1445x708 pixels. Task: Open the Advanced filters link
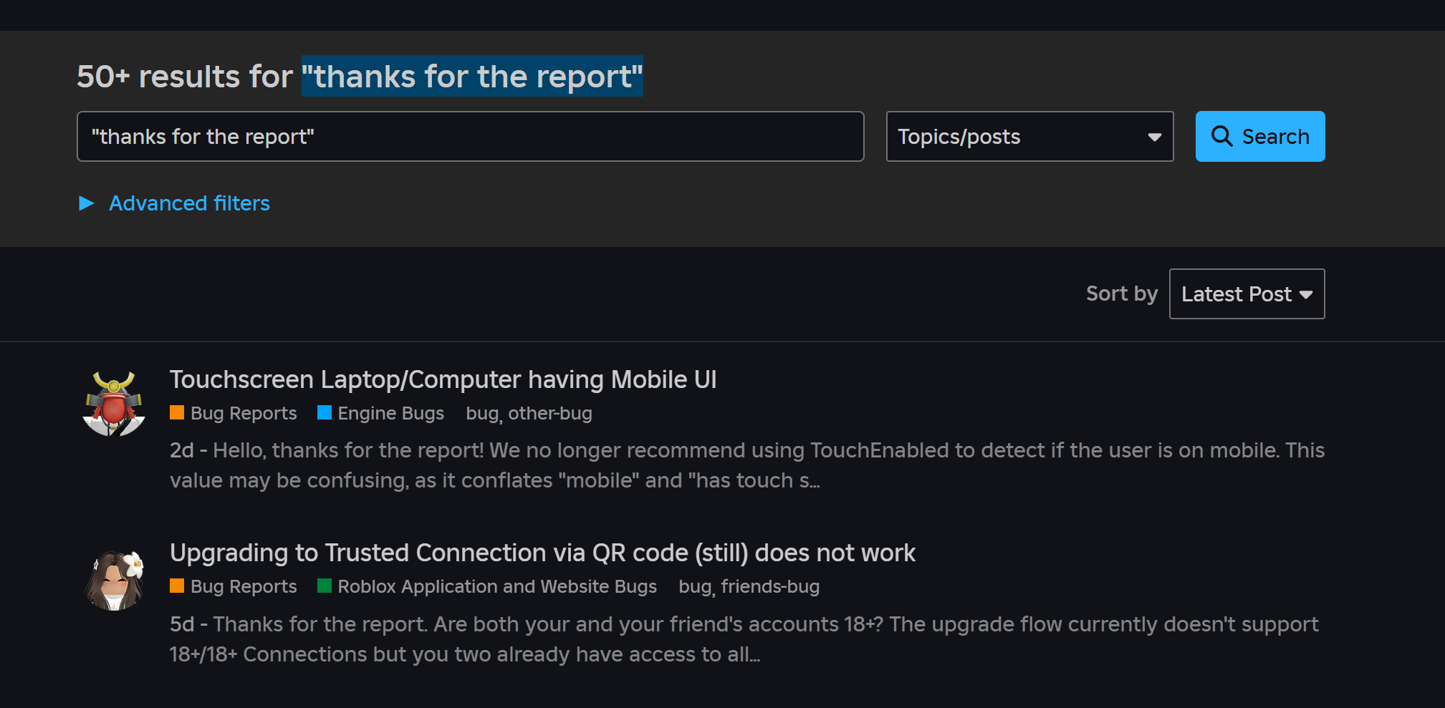click(x=189, y=203)
